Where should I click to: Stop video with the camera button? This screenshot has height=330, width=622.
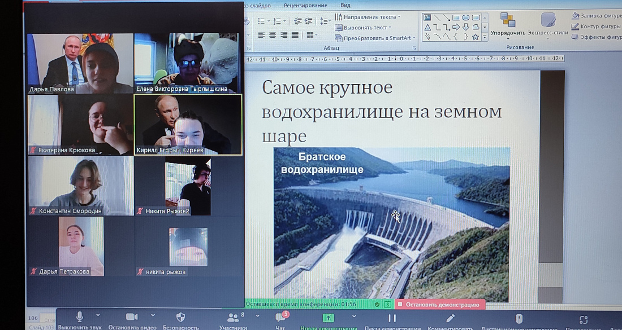[132, 317]
